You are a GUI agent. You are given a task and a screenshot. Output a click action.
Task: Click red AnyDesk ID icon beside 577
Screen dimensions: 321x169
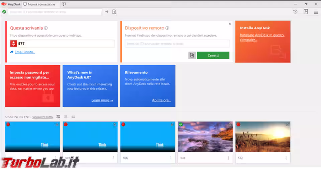[x=13, y=44]
